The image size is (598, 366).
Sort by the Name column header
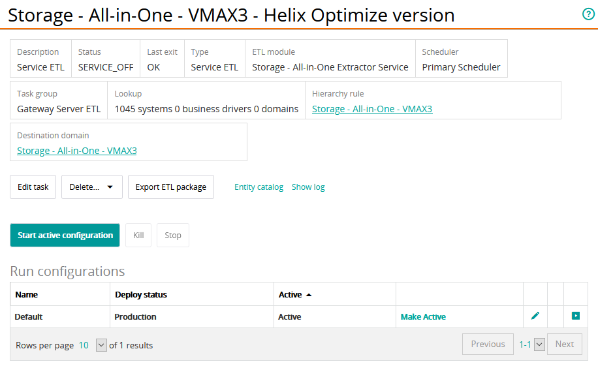[x=27, y=295]
